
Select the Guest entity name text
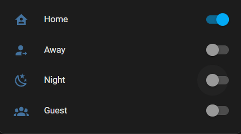pos(55,111)
